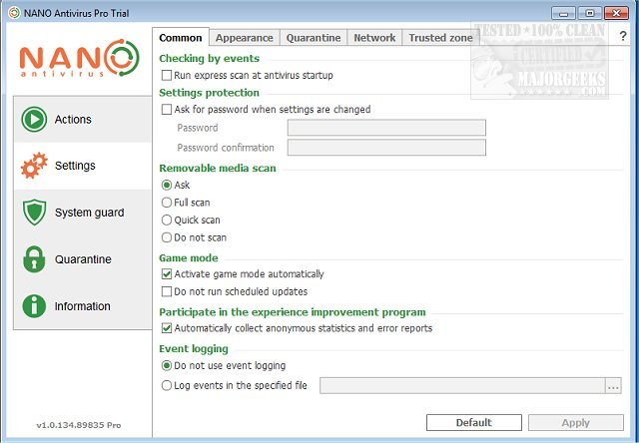639x443 pixels.
Task: Click the log file path field
Action: 462,385
